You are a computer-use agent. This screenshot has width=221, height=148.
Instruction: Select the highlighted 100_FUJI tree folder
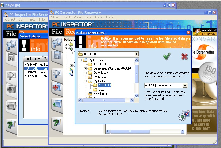105,85
